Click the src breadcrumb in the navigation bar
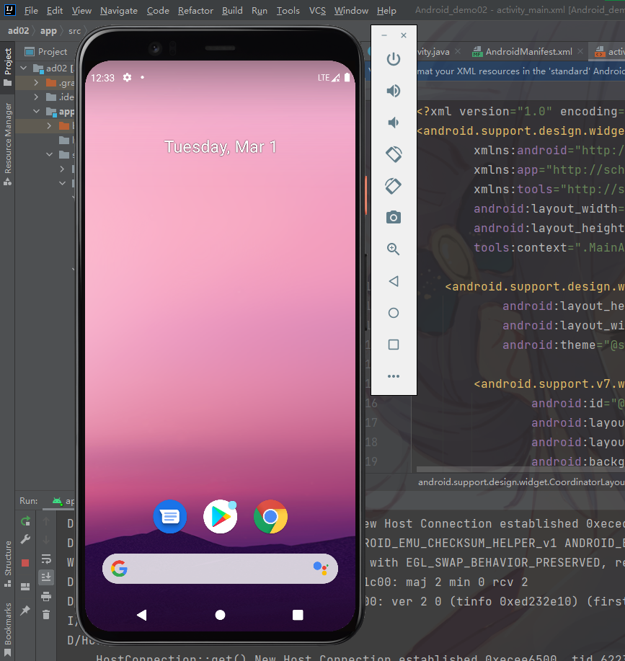This screenshot has width=625, height=661. [74, 31]
